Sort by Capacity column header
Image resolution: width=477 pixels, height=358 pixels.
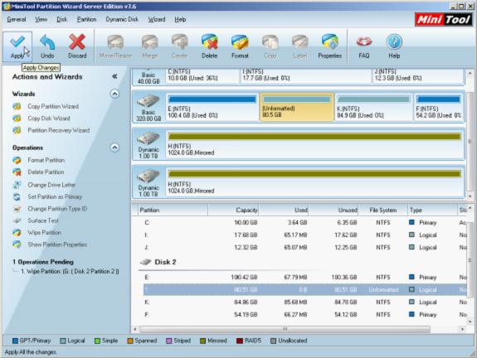point(234,210)
